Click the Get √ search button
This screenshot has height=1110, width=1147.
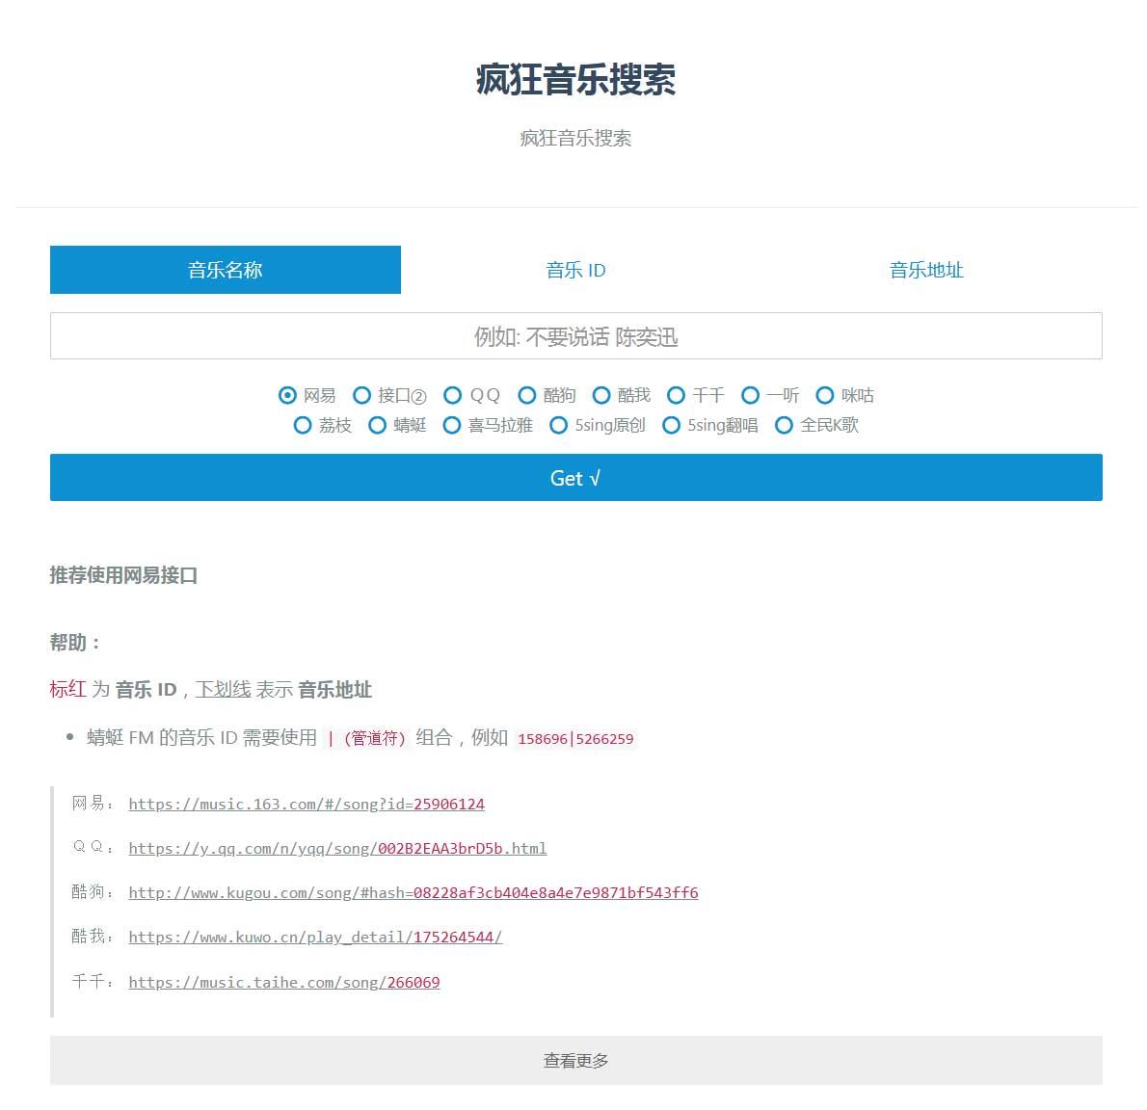tap(575, 478)
